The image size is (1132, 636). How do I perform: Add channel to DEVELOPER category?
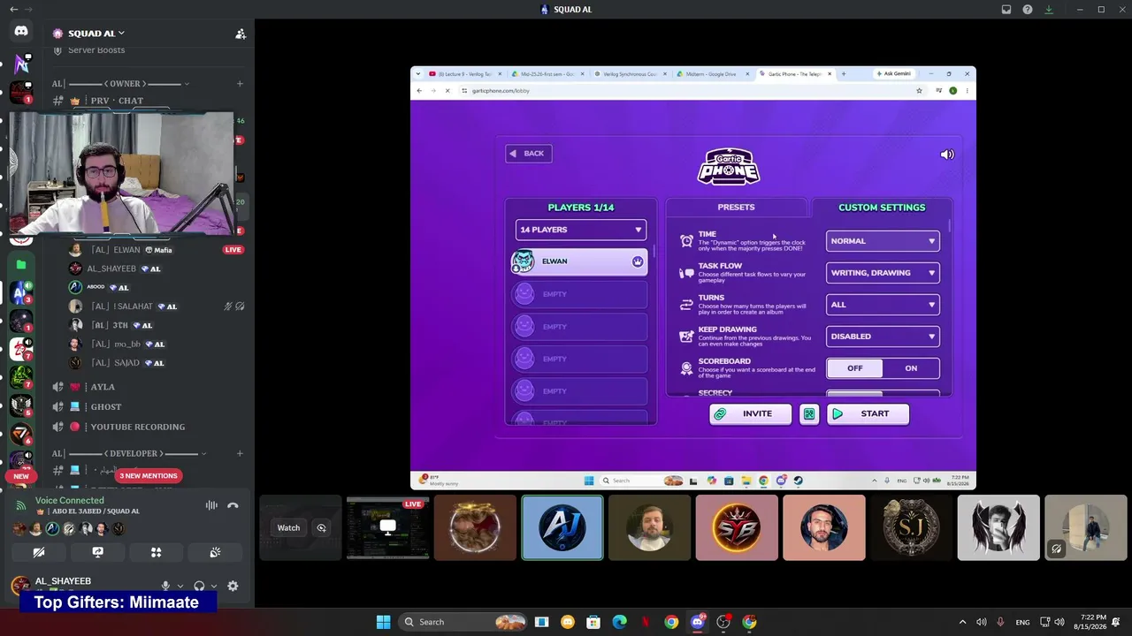[240, 454]
